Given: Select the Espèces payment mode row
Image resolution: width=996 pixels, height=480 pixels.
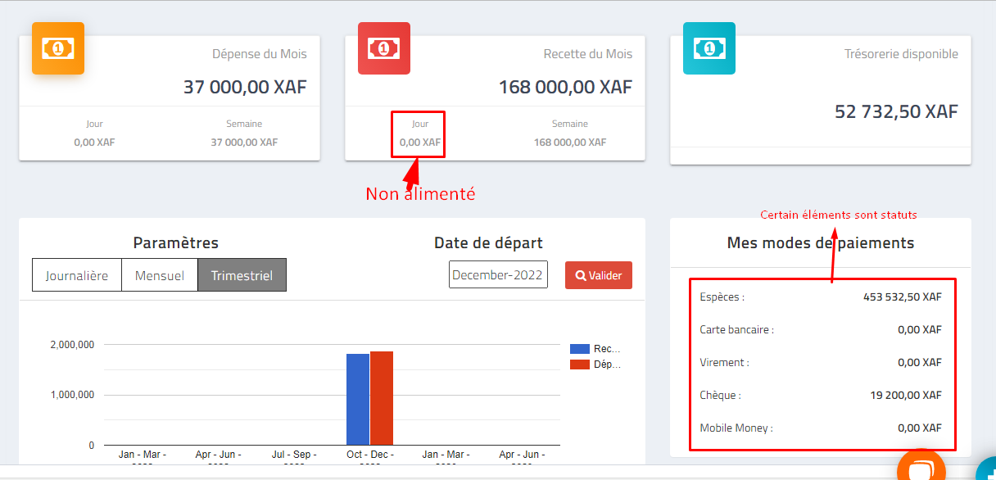Looking at the screenshot, I should tap(821, 297).
